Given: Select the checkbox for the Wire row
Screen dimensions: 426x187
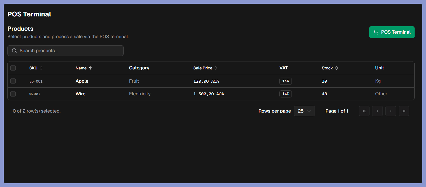Looking at the screenshot, I should [13, 94].
